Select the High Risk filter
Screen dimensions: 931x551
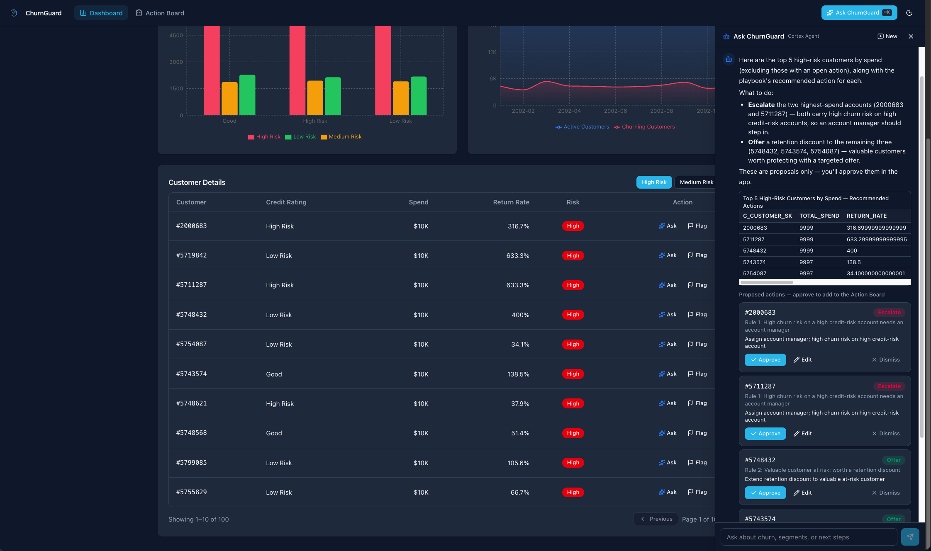[x=654, y=182]
